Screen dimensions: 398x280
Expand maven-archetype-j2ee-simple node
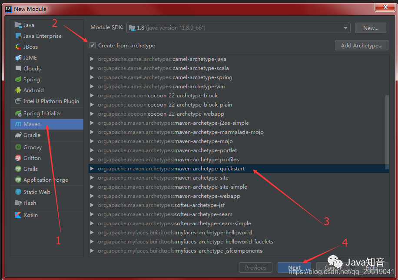(x=92, y=123)
